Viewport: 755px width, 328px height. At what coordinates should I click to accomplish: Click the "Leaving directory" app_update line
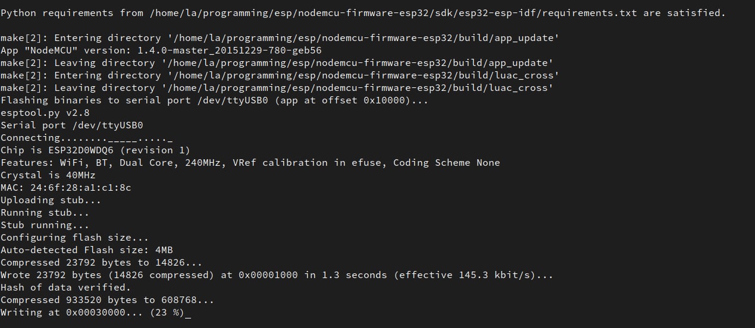click(277, 63)
